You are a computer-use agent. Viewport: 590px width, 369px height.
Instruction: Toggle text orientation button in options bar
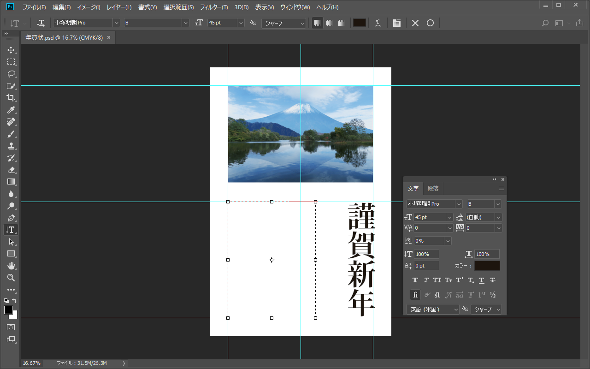[41, 23]
